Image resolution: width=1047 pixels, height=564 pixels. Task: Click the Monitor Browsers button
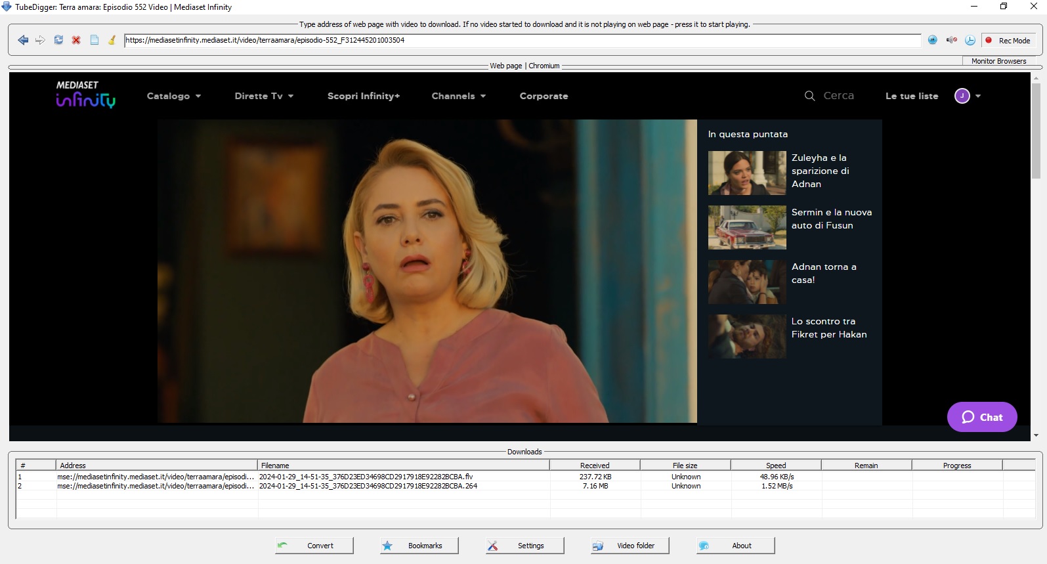[999, 61]
